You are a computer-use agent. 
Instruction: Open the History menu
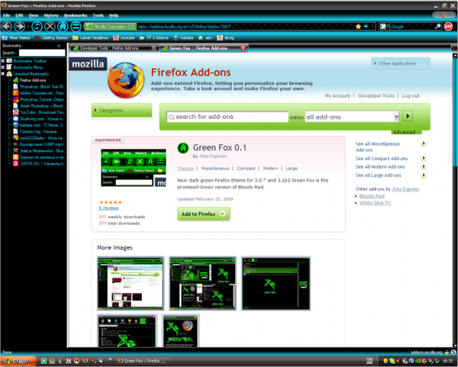click(51, 15)
